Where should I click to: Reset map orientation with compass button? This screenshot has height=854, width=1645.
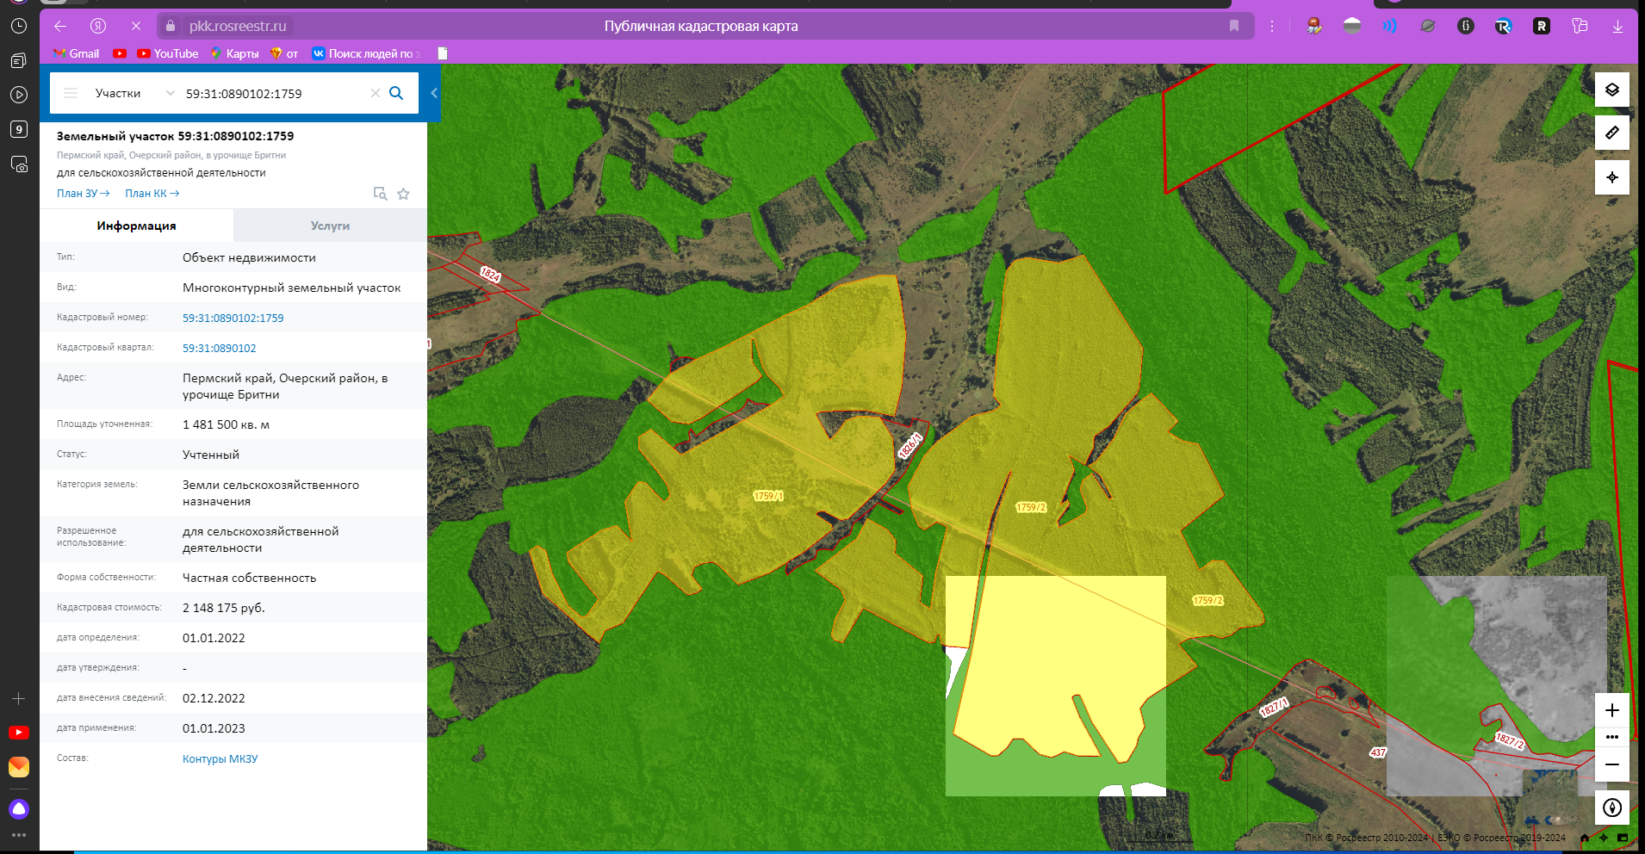(1612, 808)
